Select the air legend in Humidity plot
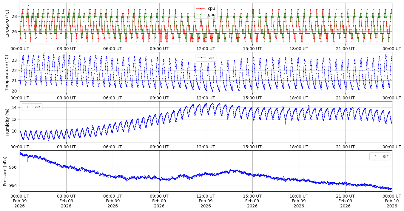The width and height of the screenshot is (404, 211). coord(32,107)
